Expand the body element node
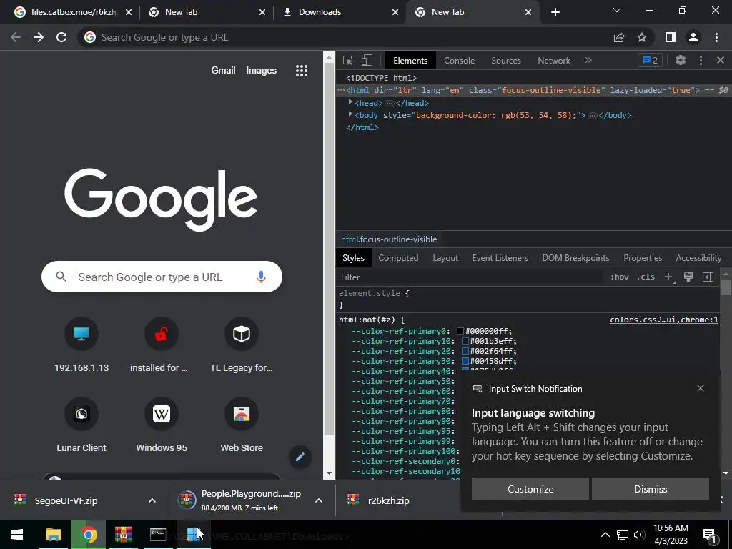This screenshot has width=732, height=549. pyautogui.click(x=350, y=114)
